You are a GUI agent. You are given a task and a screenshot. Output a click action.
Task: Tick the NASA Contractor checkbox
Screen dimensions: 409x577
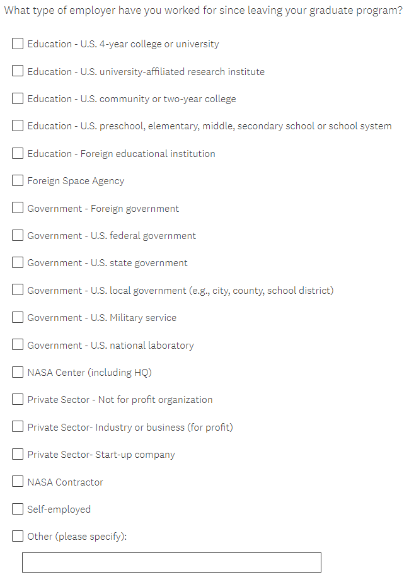pyautogui.click(x=18, y=482)
